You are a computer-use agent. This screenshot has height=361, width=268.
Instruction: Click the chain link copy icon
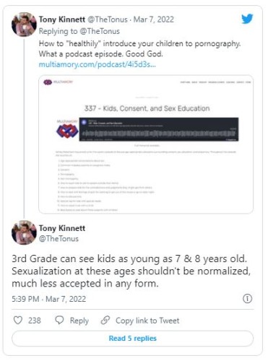[x=105, y=321]
